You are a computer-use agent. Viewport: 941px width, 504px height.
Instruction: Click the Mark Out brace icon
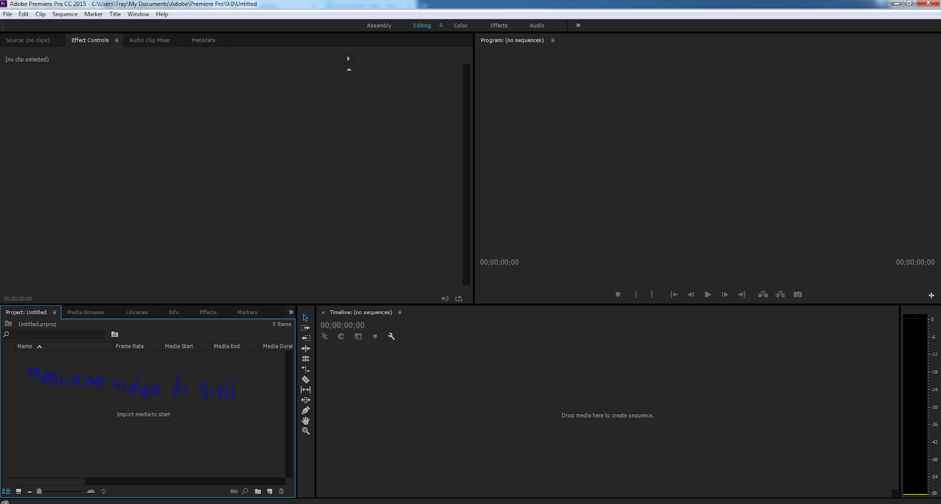pos(652,294)
